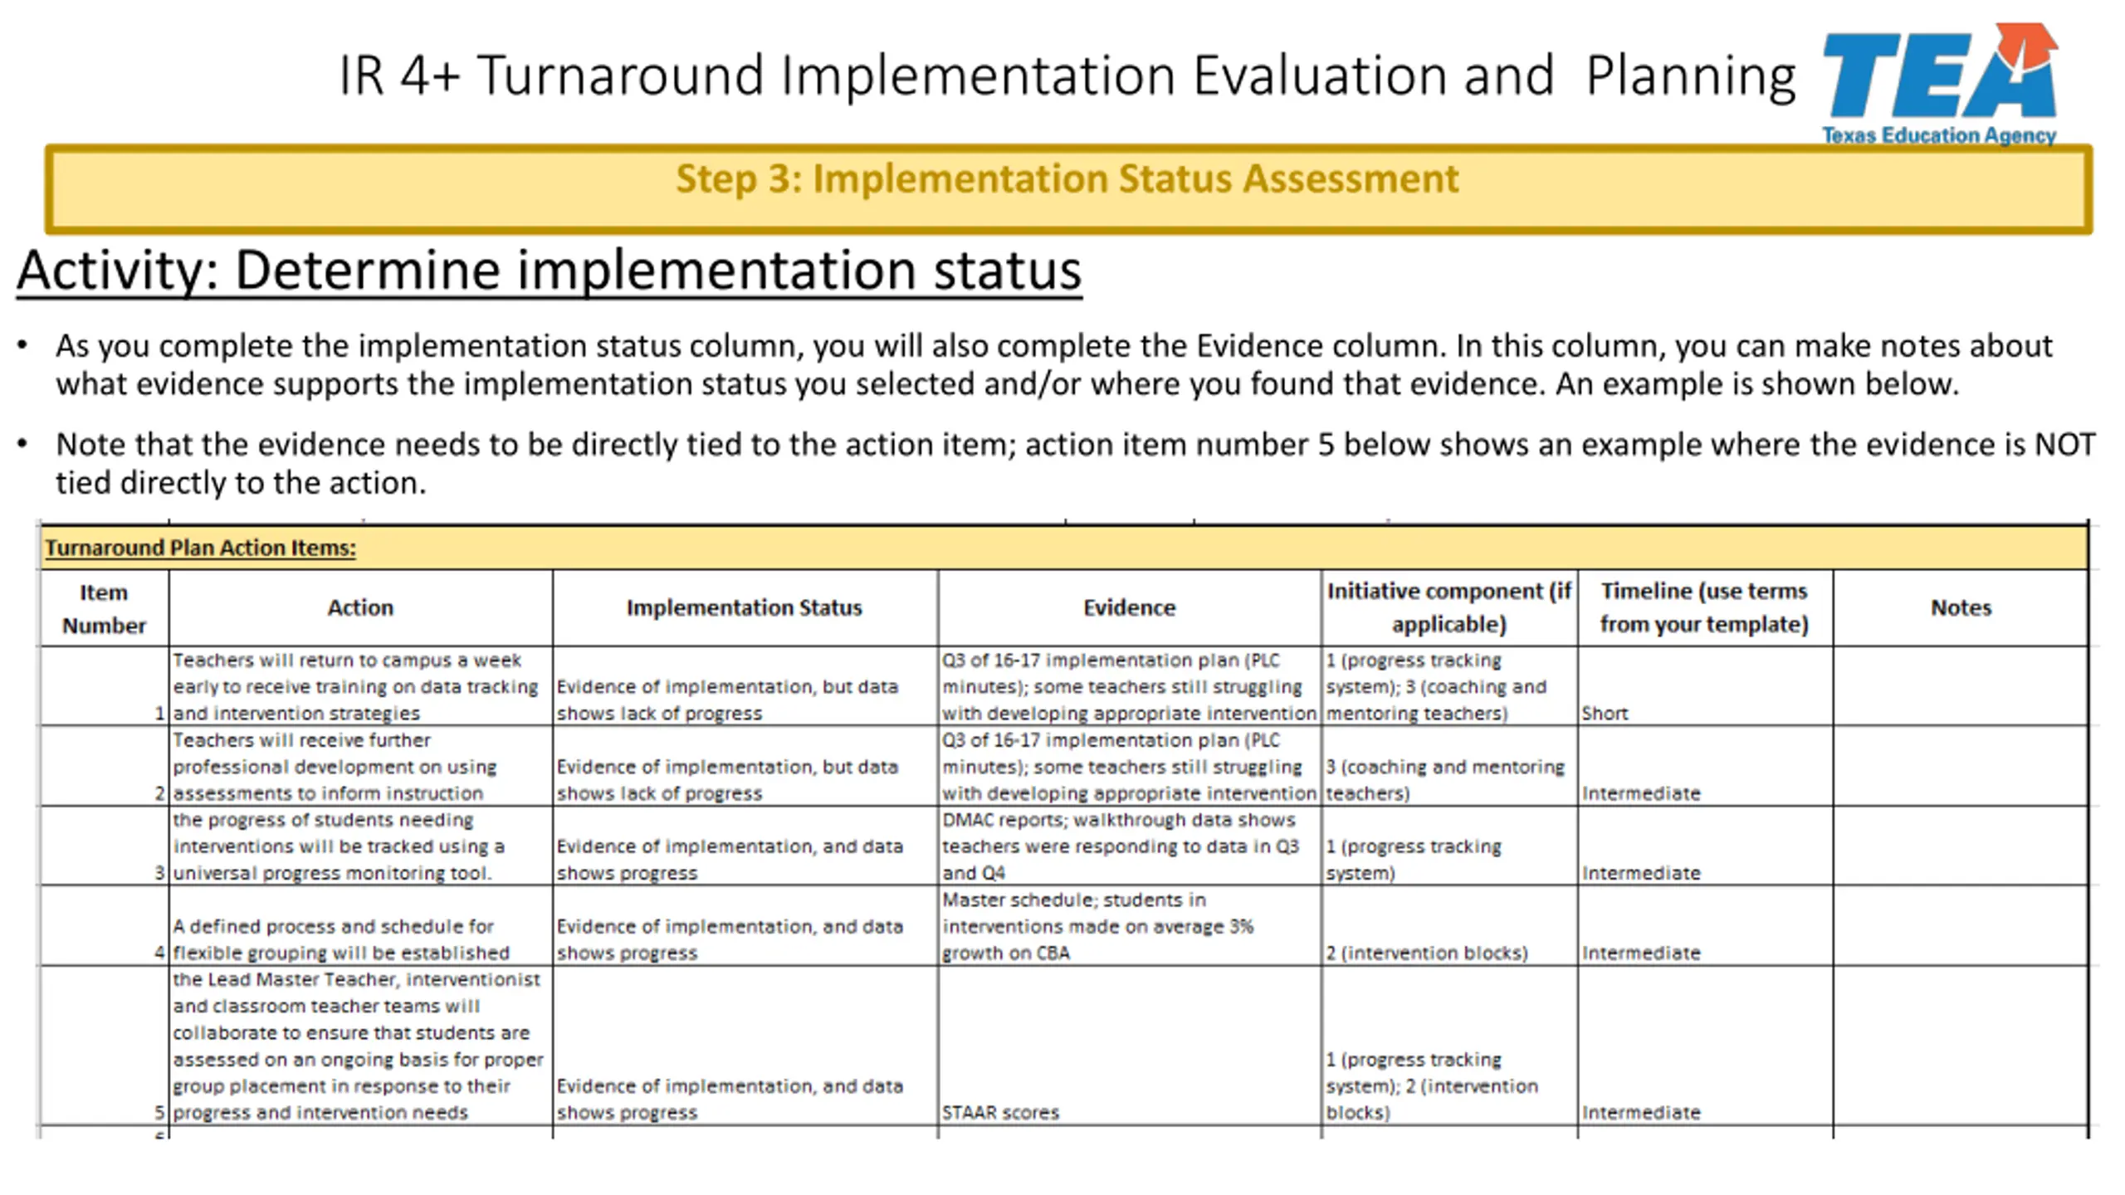Select action cell about Lead Master Teacher collaboration
Screen dimensions: 2125x1195
(360, 1046)
